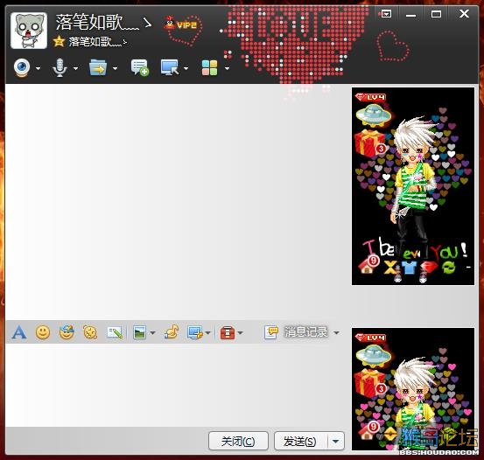Open the applications grid icon
Screen dimensions: 484x460
209,68
